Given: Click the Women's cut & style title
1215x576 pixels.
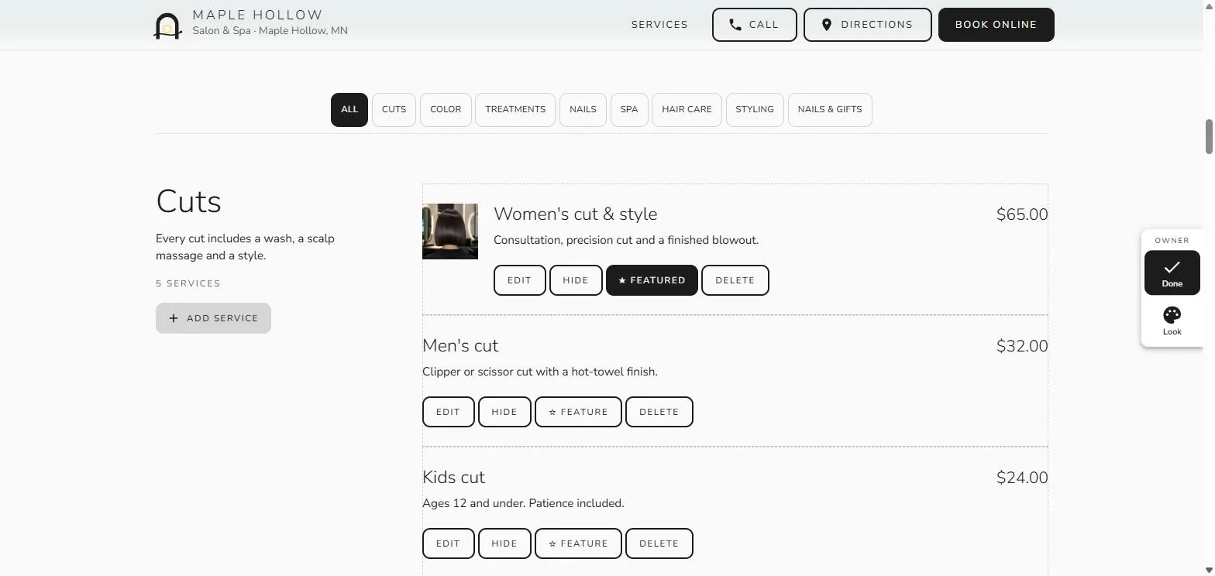Looking at the screenshot, I should click(575, 214).
